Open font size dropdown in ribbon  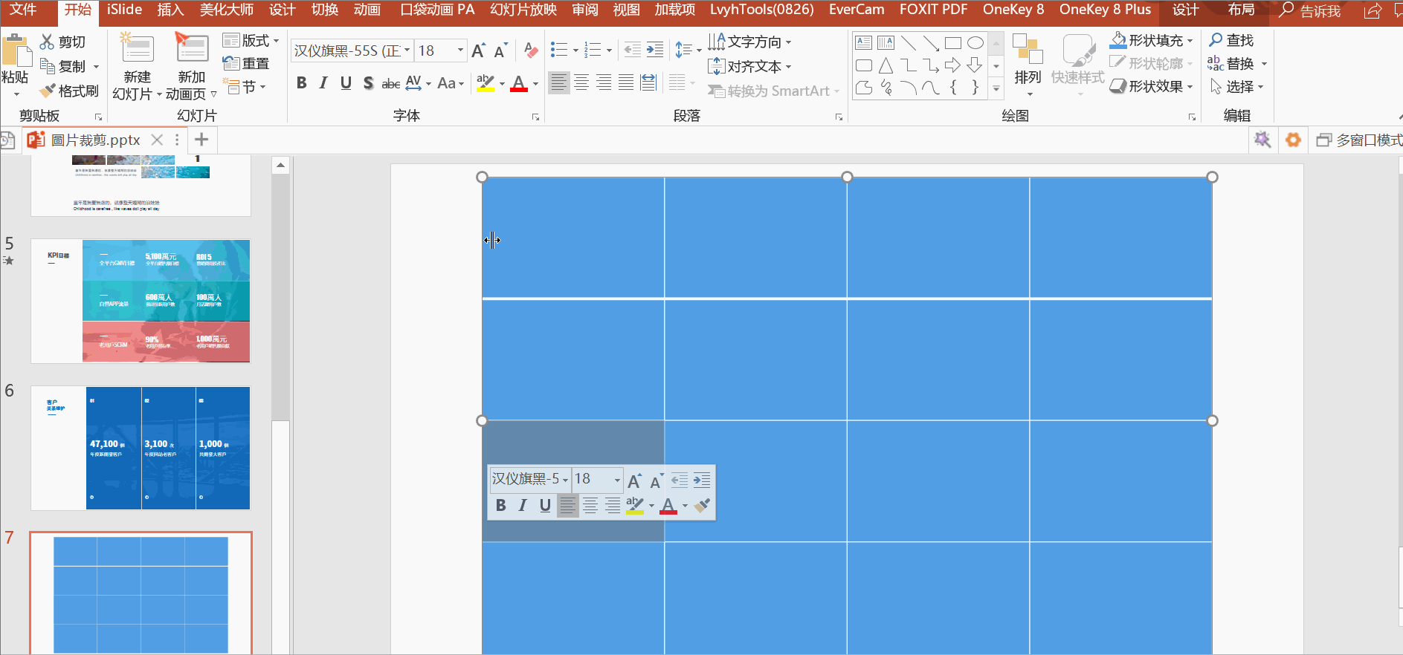coord(460,50)
